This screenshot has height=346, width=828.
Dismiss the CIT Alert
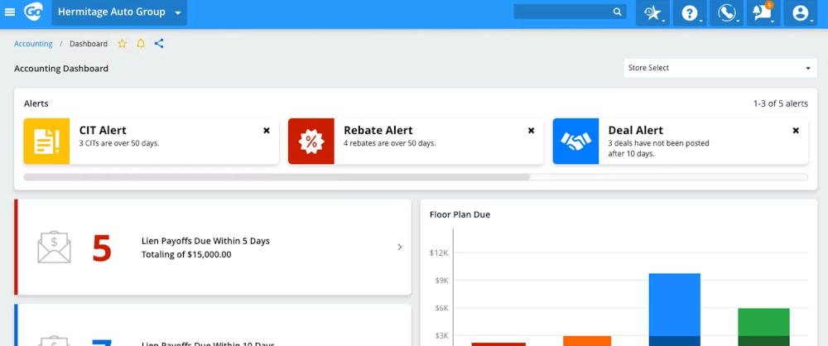tap(267, 130)
